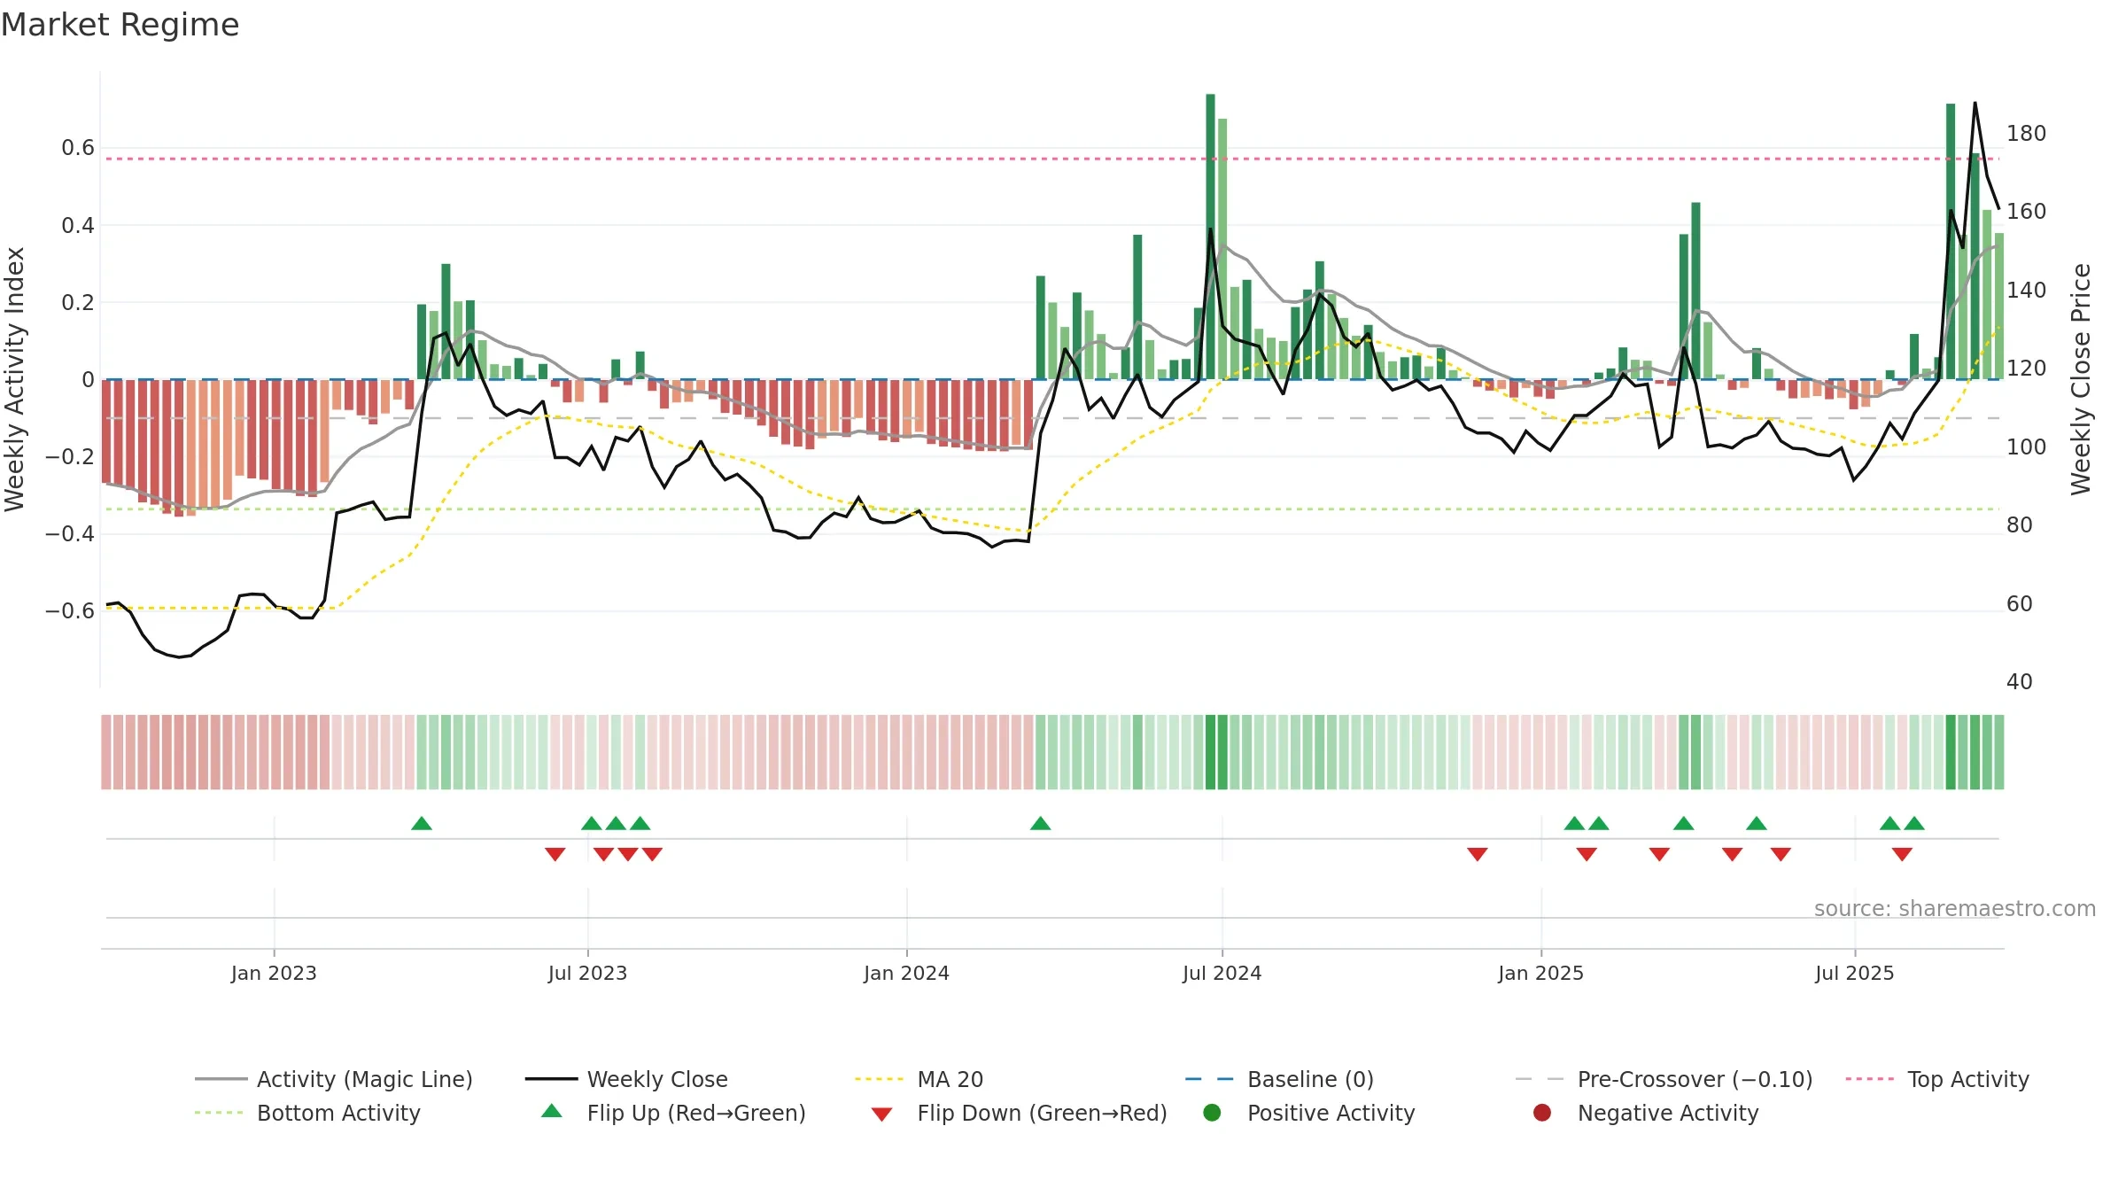Click the Positive Activity legend entry
Viewport: 2126px width, 1196px height.
point(1308,1113)
